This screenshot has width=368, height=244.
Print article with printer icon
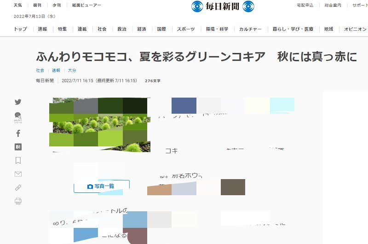pyautogui.click(x=18, y=201)
